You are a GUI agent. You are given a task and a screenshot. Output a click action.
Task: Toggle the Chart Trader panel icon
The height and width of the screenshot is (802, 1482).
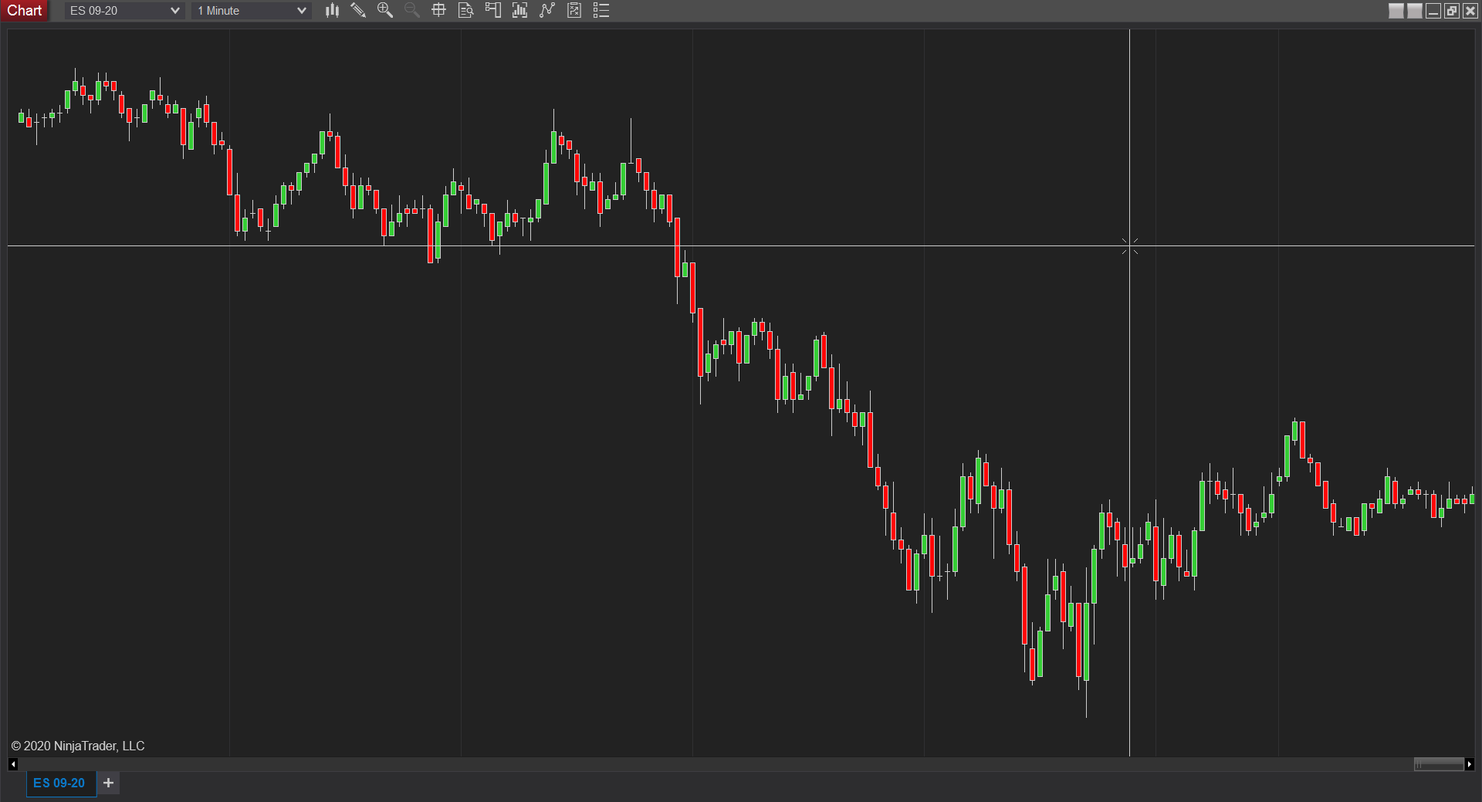click(493, 10)
